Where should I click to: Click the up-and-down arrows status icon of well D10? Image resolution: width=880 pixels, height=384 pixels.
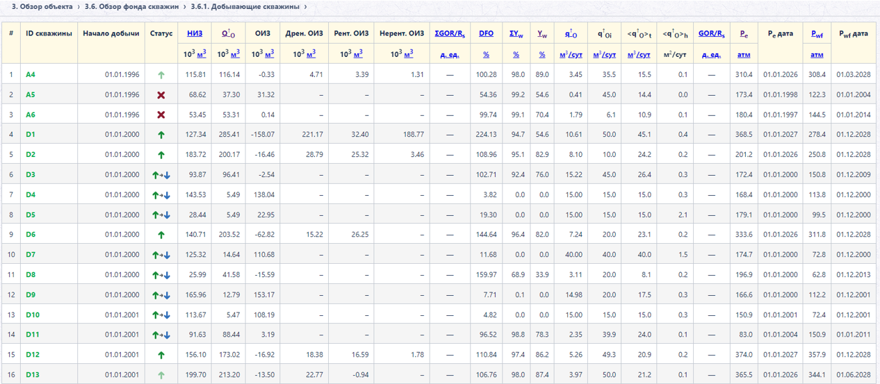[161, 315]
